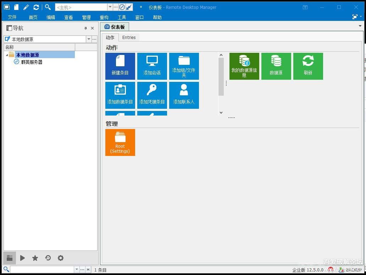Open the <主机> quick connect dropdown
The image size is (366, 275).
110,7
